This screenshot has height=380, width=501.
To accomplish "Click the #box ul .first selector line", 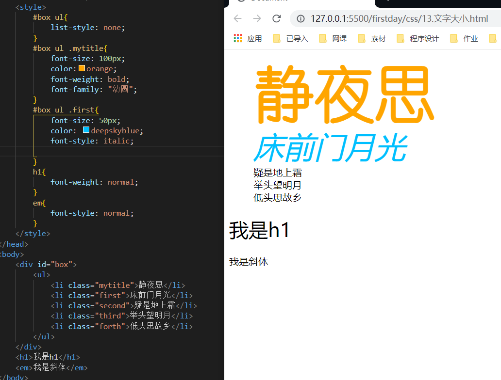I will (66, 110).
